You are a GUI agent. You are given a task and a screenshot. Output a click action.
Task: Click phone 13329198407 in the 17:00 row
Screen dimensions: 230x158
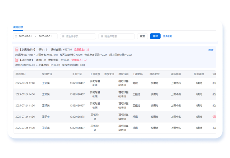pyautogui.click(x=77, y=83)
